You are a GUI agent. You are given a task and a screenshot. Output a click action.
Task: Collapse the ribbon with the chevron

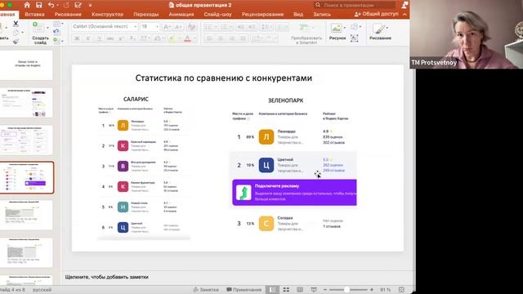pos(405,15)
